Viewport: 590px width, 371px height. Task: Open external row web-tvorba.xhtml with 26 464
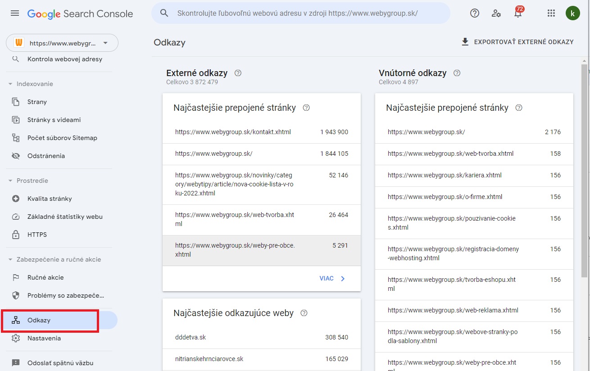point(262,220)
